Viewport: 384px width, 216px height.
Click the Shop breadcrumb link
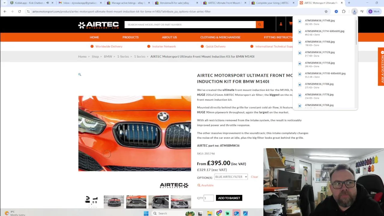95,56
